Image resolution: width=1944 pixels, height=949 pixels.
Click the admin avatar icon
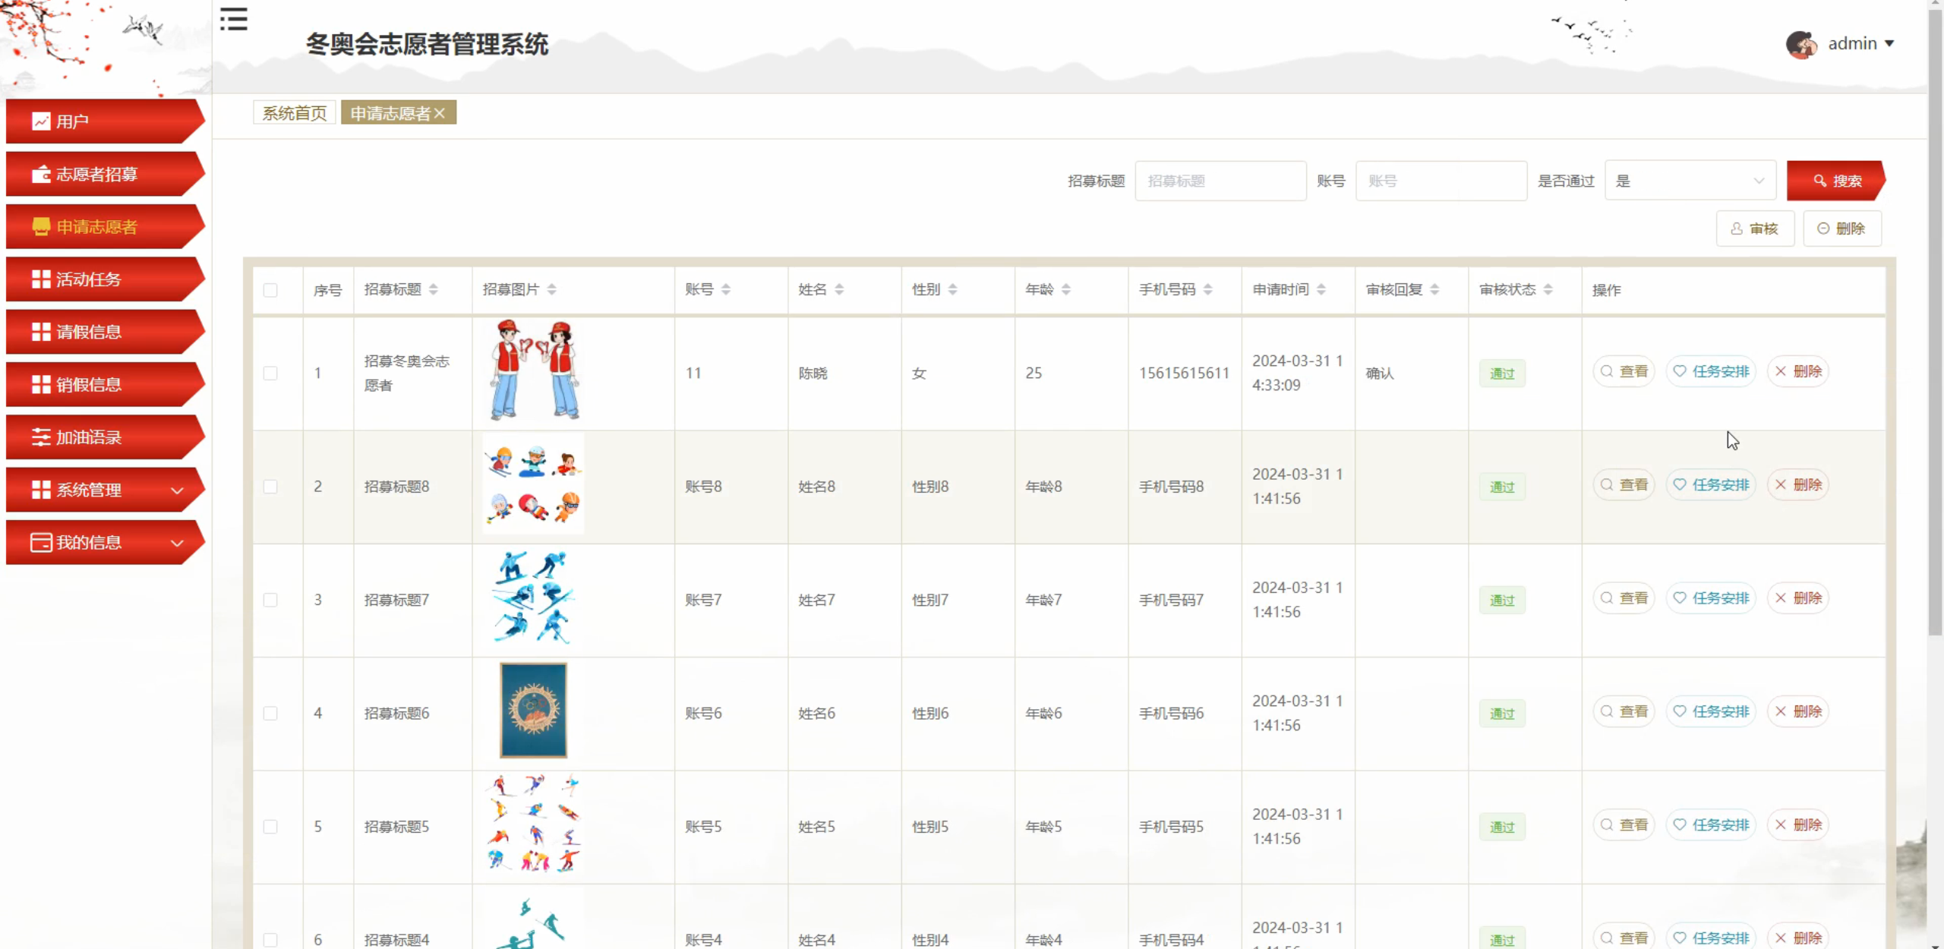1800,44
